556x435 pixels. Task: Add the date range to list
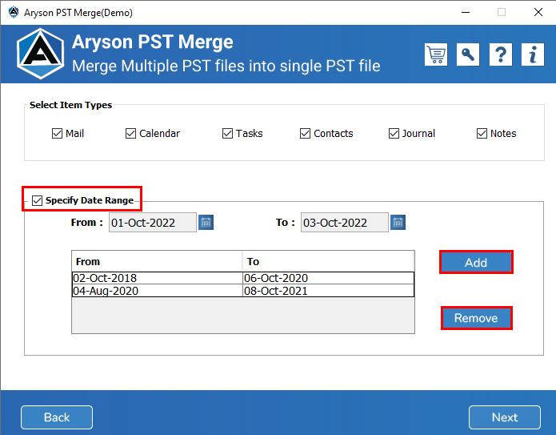[x=476, y=263]
